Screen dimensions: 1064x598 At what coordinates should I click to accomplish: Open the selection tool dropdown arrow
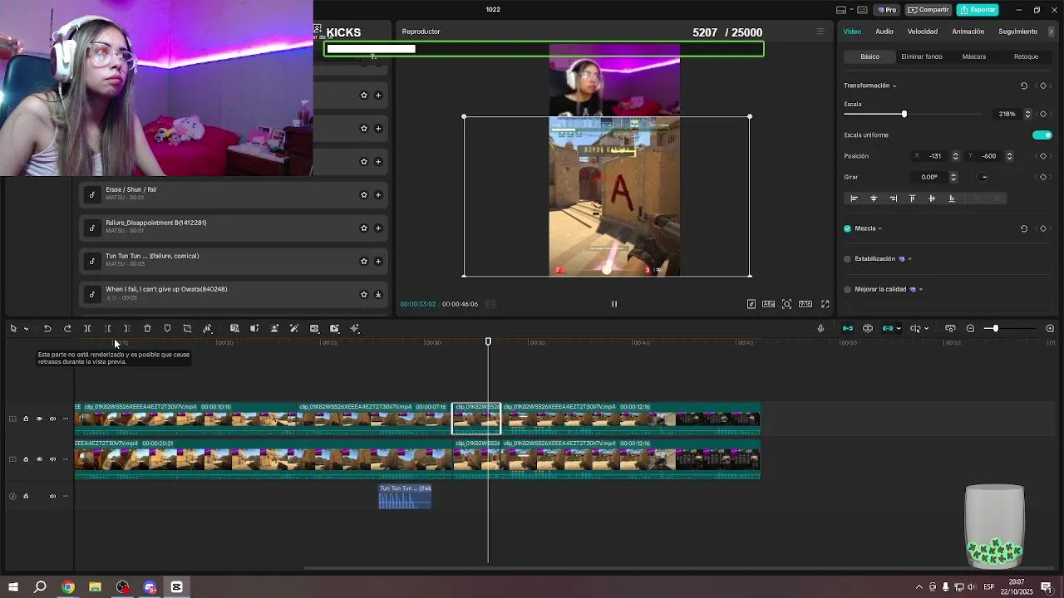[26, 329]
